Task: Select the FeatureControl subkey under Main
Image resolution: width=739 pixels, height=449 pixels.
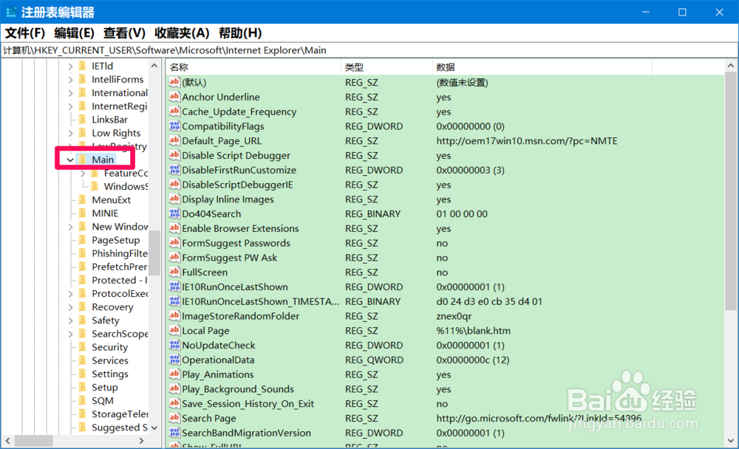Action: tap(126, 174)
